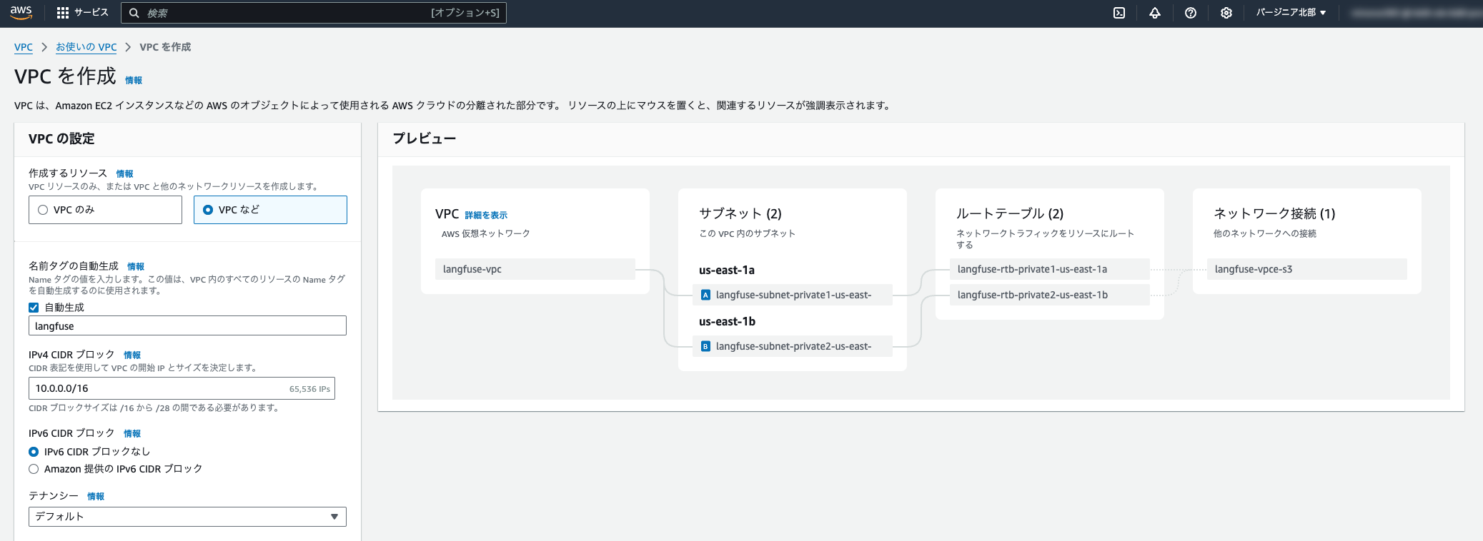Screen dimensions: 1483x541
Task: Click the A zone badge on private1 subnet
Action: pos(705,295)
